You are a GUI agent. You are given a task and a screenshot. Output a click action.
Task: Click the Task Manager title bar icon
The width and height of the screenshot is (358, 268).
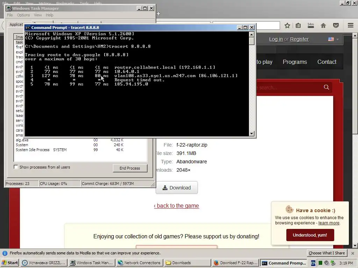coord(9,8)
